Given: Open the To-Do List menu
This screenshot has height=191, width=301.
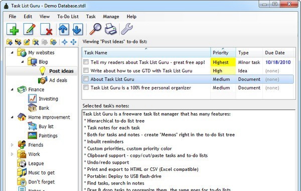Looking at the screenshot, I should tap(68, 17).
